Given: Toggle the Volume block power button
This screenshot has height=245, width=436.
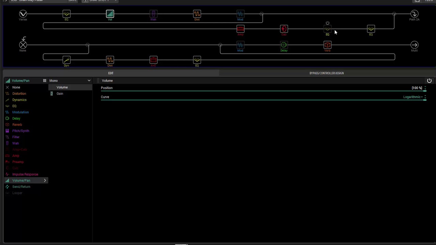Looking at the screenshot, I should 429,81.
